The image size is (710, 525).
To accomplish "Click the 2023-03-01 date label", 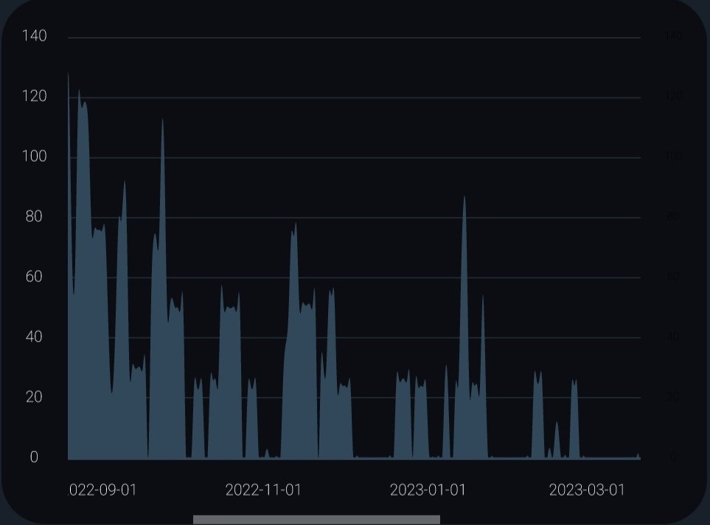I will [587, 490].
